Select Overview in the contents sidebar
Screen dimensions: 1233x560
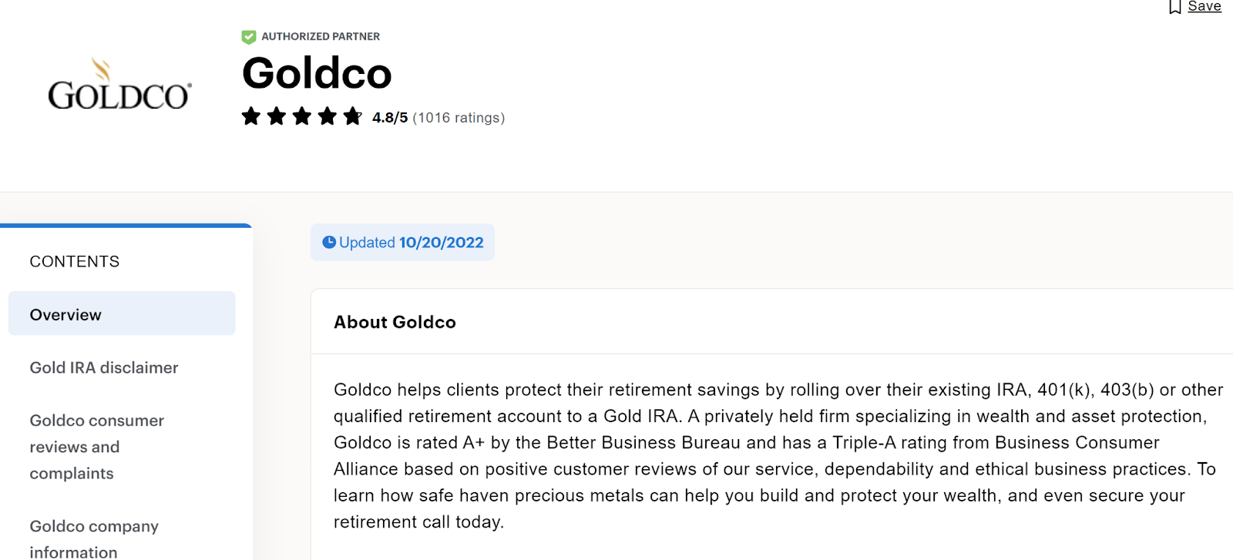coord(122,314)
